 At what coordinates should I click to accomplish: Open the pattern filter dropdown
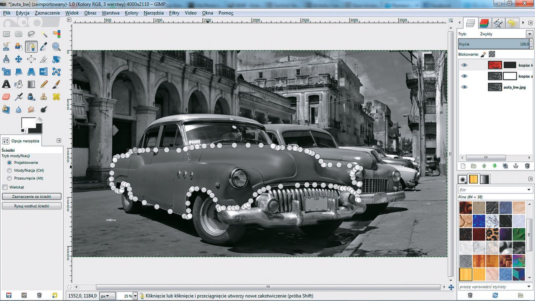click(529, 189)
